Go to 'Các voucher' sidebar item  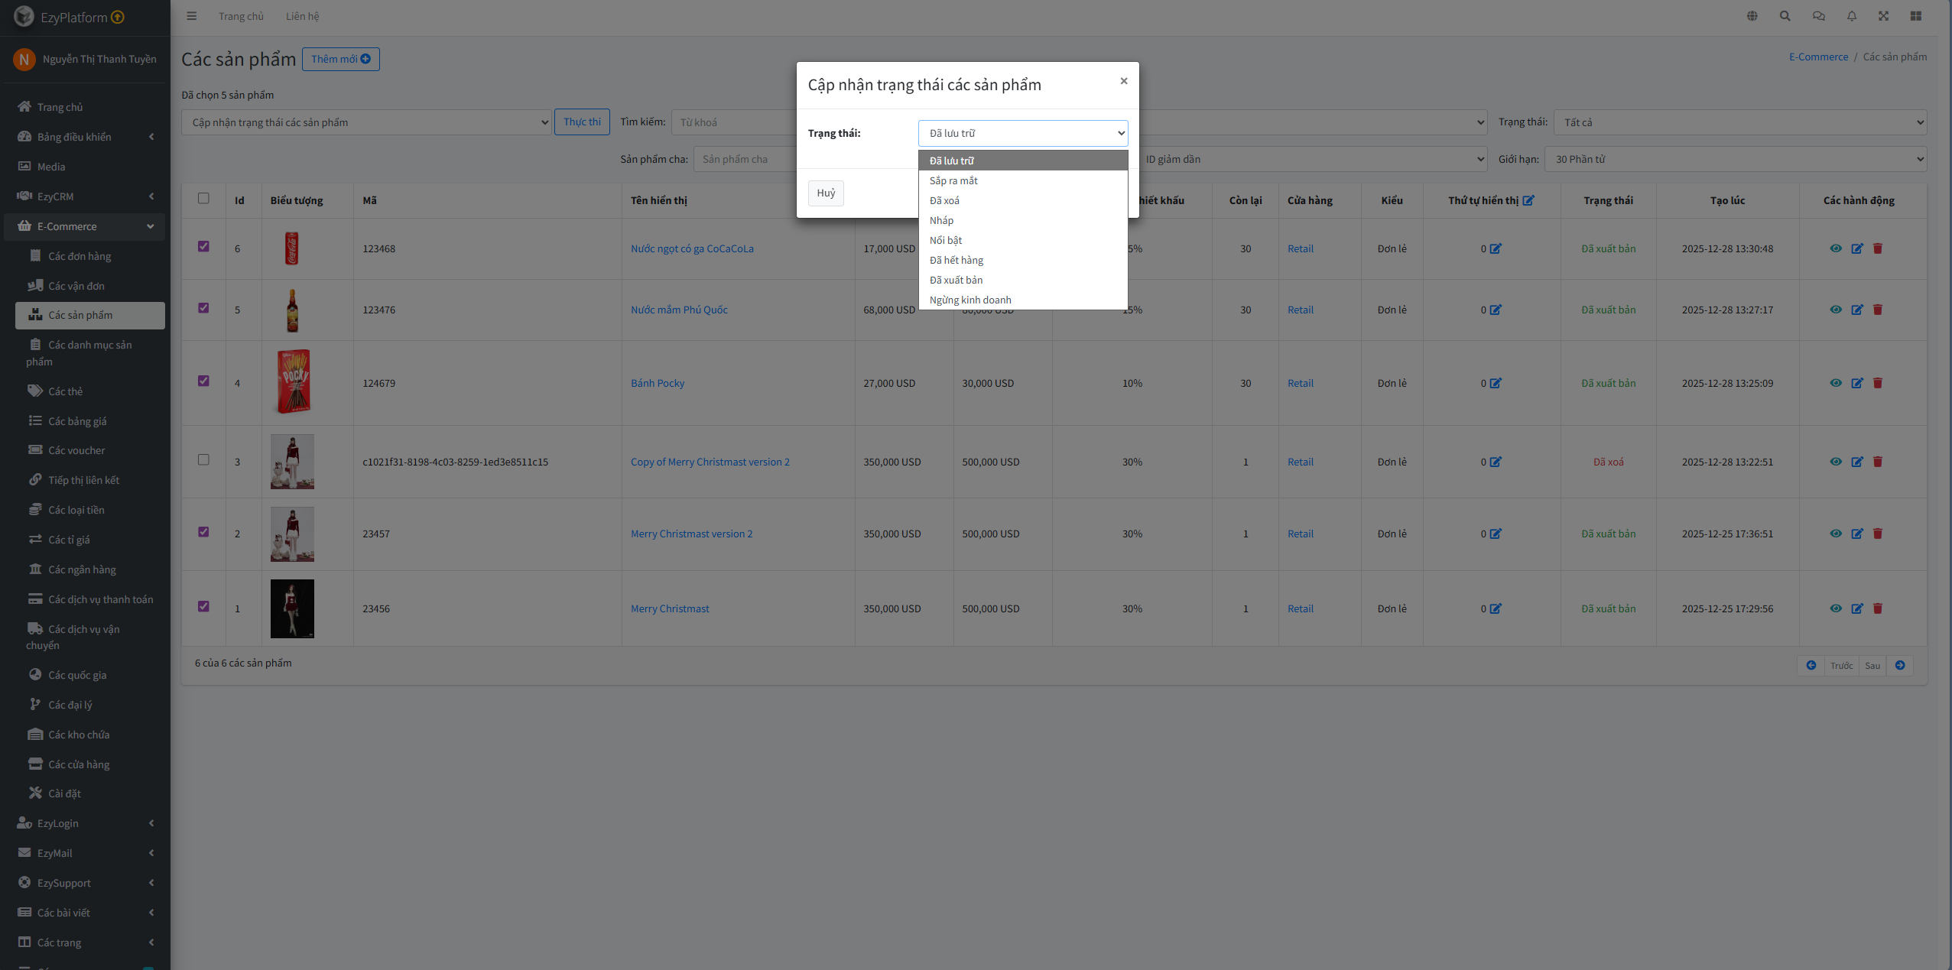click(x=76, y=450)
